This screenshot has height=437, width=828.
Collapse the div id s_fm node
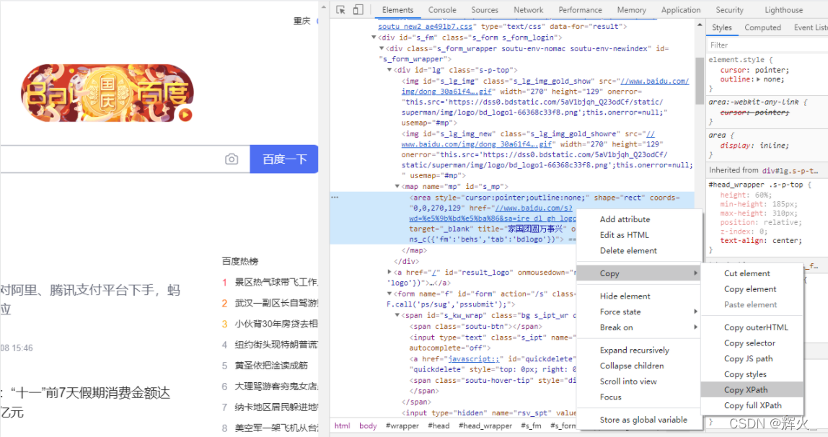click(x=374, y=37)
